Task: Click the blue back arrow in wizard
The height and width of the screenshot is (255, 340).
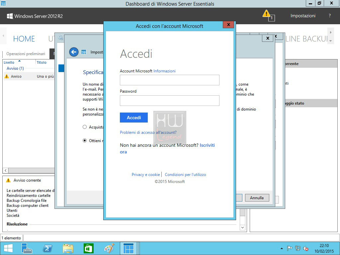Action: (x=74, y=52)
